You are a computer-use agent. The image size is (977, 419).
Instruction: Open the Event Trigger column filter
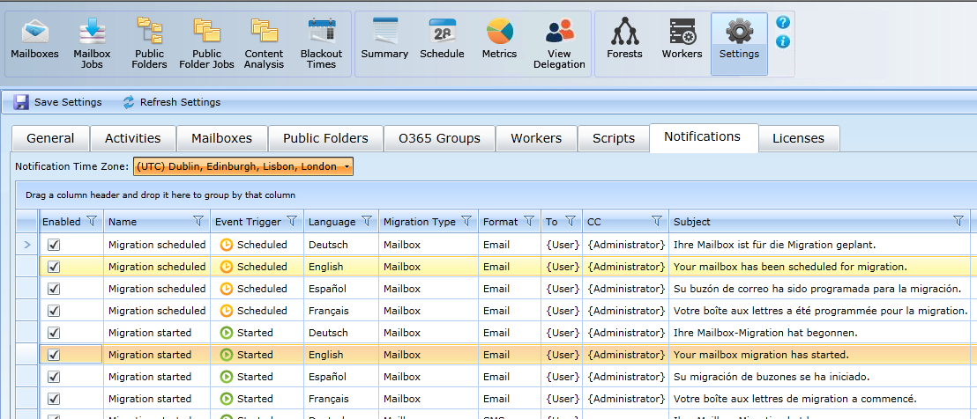click(x=292, y=222)
